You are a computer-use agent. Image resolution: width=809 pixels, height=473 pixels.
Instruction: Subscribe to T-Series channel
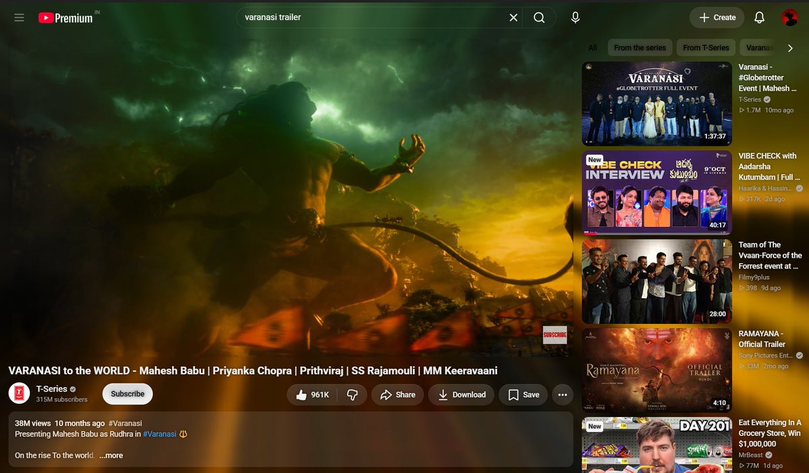[127, 394]
